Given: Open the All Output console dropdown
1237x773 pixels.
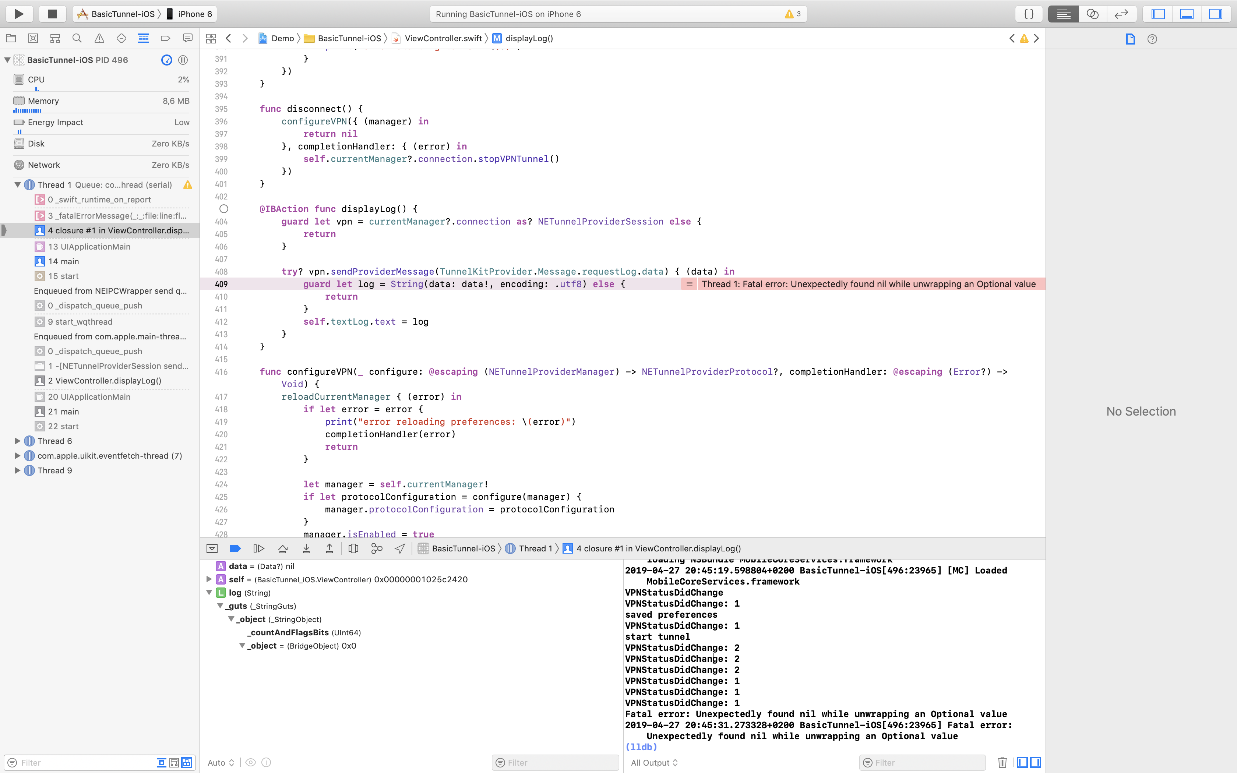Looking at the screenshot, I should (654, 762).
